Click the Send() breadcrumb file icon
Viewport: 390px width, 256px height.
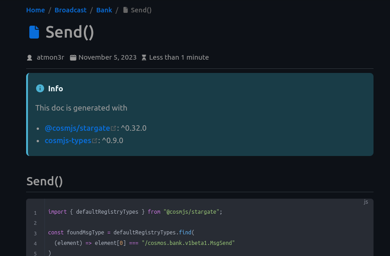click(x=126, y=10)
